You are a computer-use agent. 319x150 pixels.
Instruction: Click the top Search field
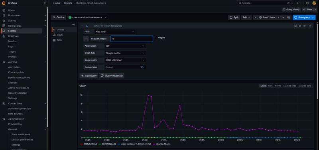point(266,3)
